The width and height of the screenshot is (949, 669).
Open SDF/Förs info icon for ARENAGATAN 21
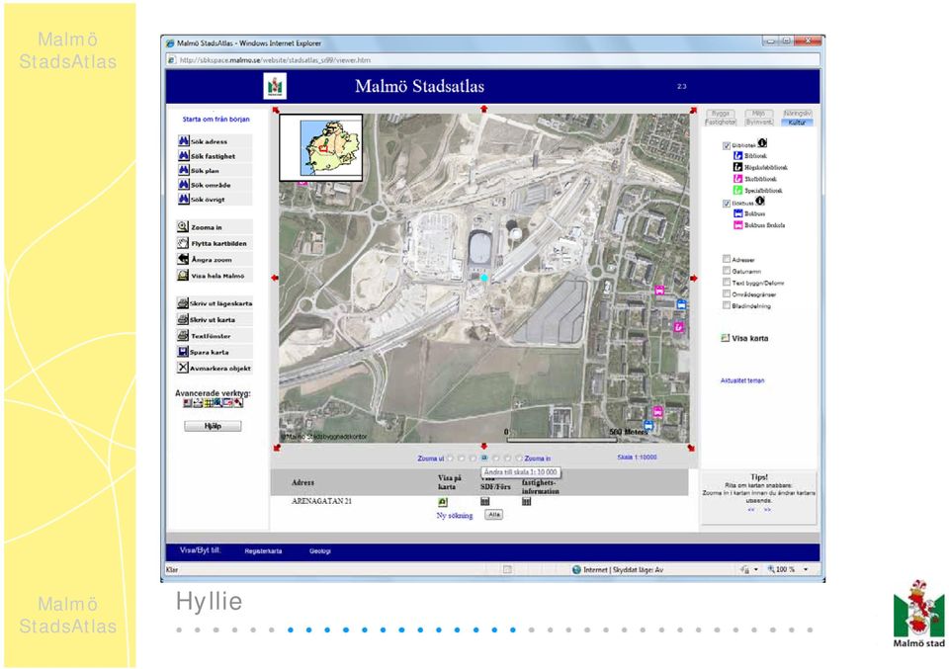coord(484,501)
